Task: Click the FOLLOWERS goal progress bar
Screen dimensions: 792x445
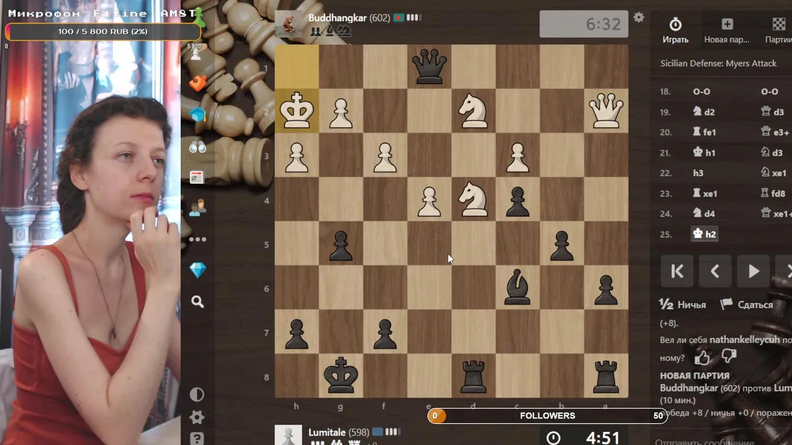Action: tap(547, 416)
